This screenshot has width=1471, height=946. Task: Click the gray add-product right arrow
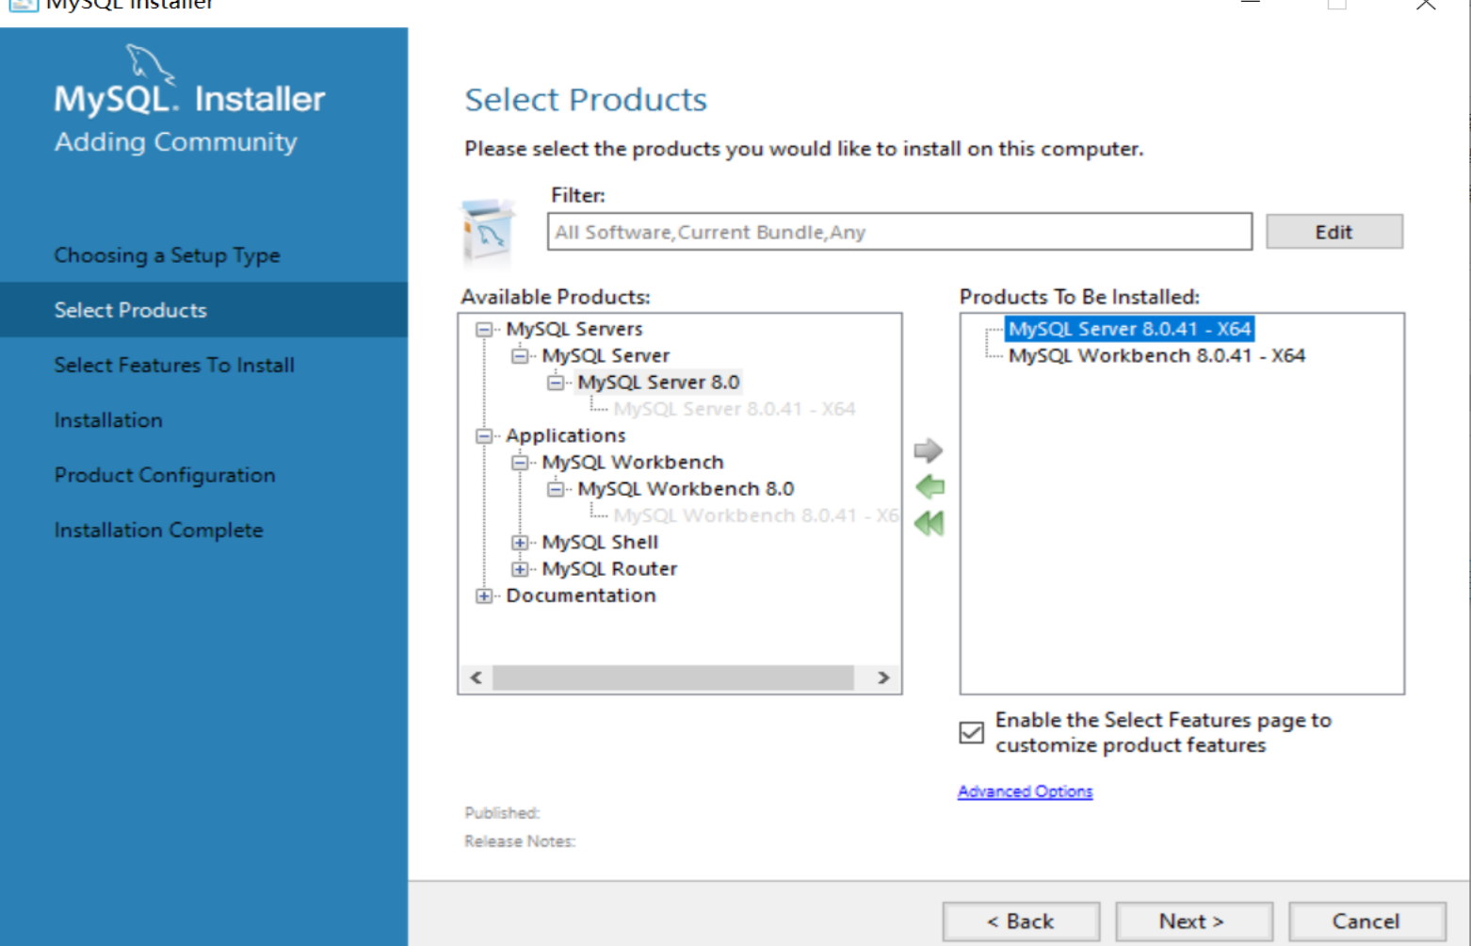click(x=929, y=450)
